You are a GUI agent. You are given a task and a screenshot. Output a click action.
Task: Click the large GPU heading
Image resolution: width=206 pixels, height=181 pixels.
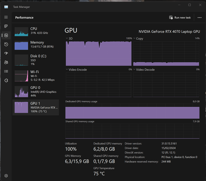tap(71, 30)
